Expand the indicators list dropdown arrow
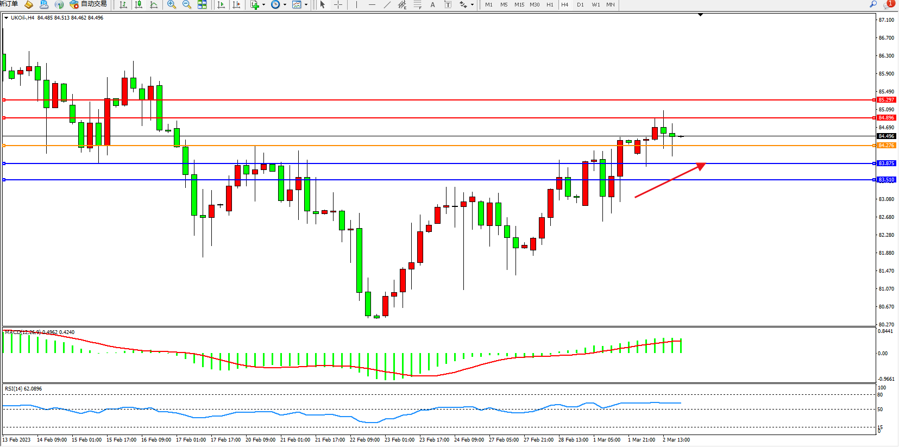Viewport: 899px width, 447px height. [x=264, y=5]
